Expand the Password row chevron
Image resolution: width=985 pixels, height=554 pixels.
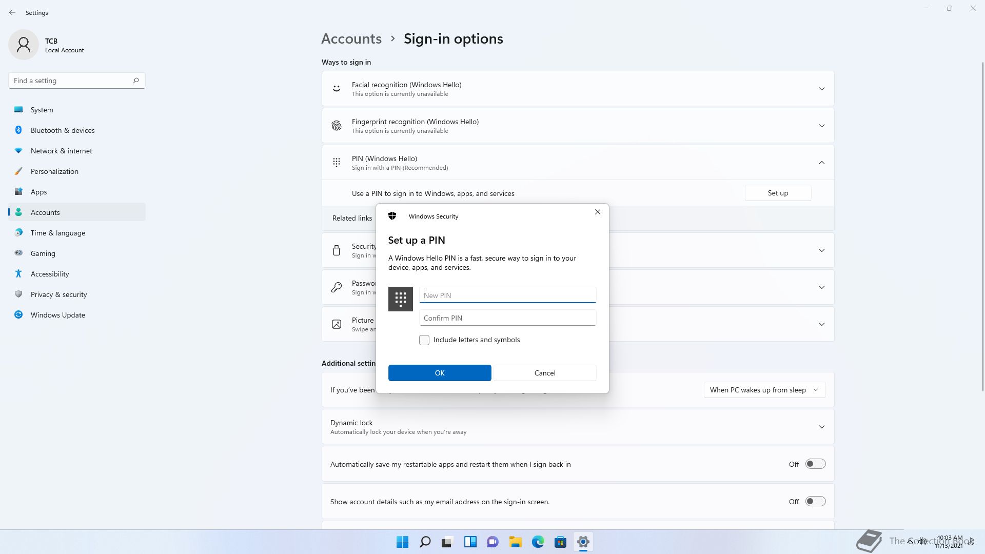pos(822,287)
